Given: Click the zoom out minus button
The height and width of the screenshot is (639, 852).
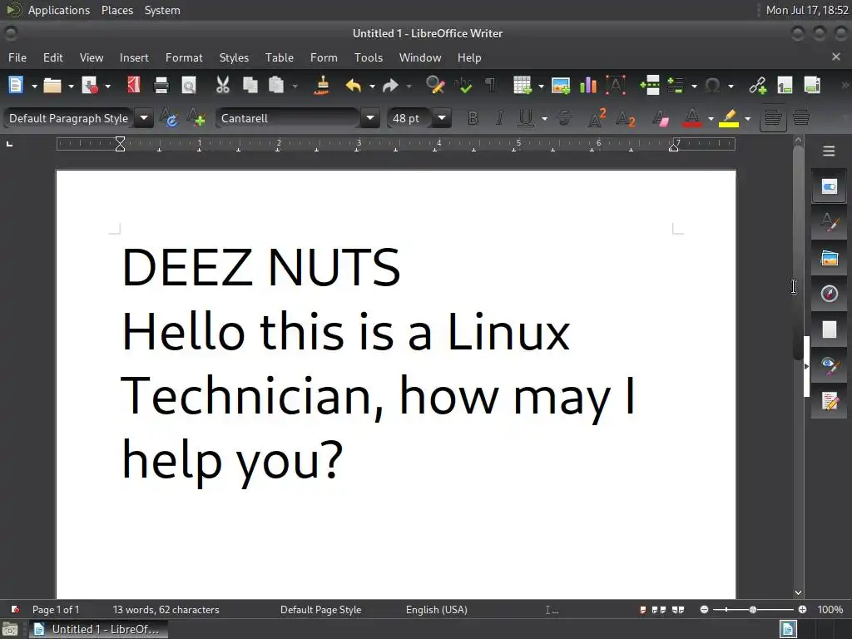Looking at the screenshot, I should [704, 610].
